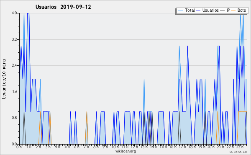Click the 'CC BY-SA 3.0' license text
Image resolution: width=251 pixels, height=155 pixels.
(x=238, y=152)
